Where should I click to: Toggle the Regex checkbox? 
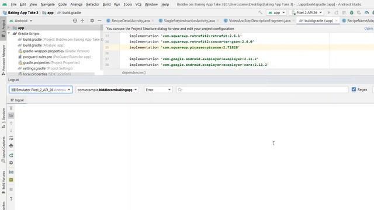click(x=354, y=89)
